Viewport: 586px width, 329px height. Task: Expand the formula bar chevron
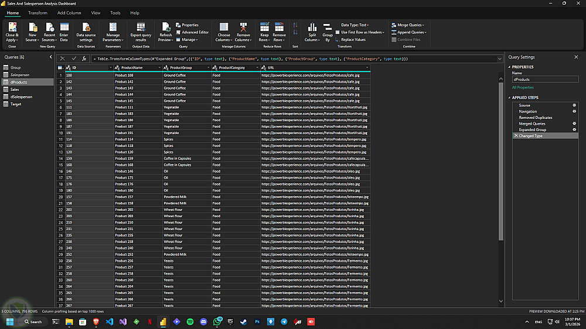[499, 59]
